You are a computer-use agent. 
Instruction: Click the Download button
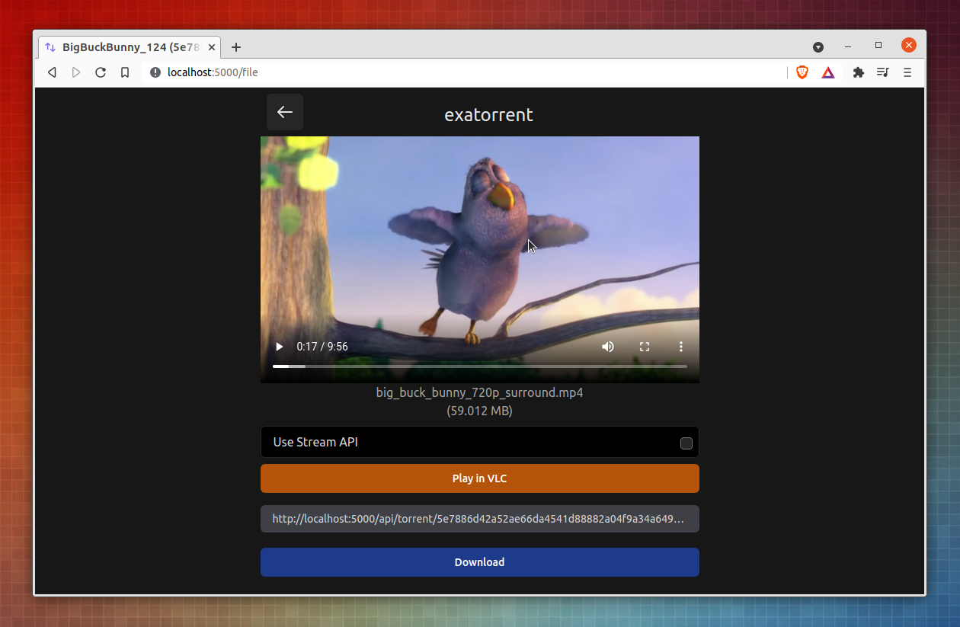(479, 561)
